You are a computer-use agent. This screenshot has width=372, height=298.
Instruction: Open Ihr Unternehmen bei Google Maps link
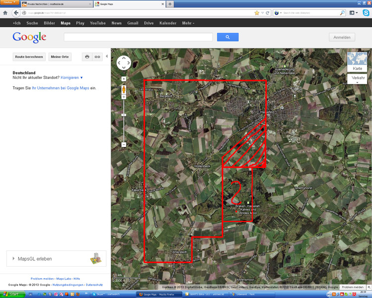(61, 88)
